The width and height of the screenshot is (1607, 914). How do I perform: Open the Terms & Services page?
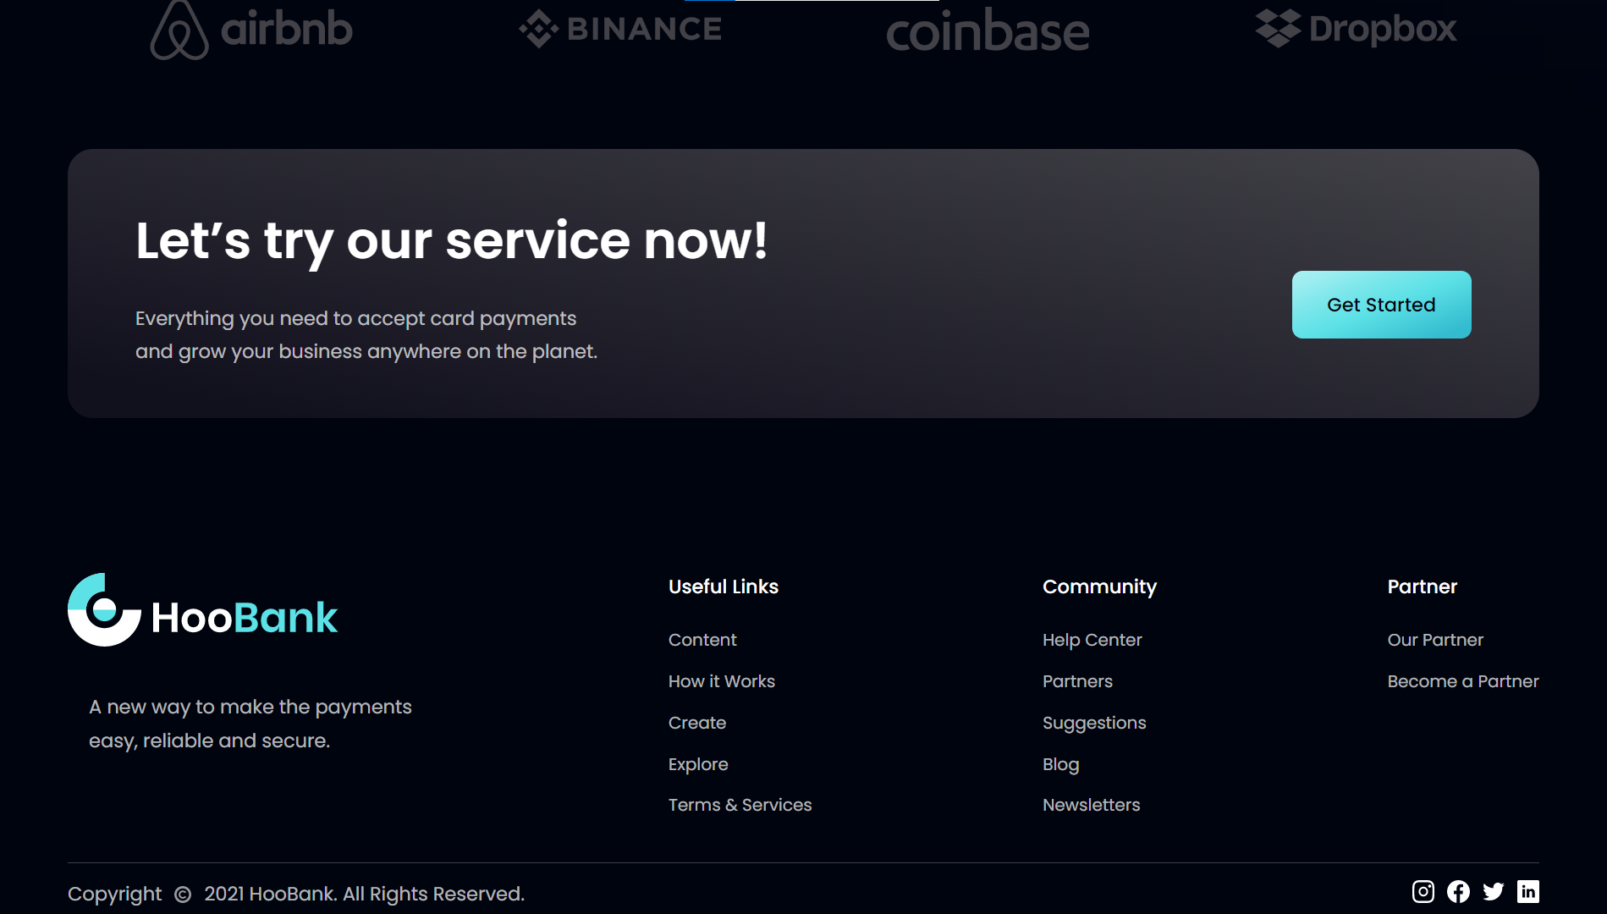(x=740, y=805)
